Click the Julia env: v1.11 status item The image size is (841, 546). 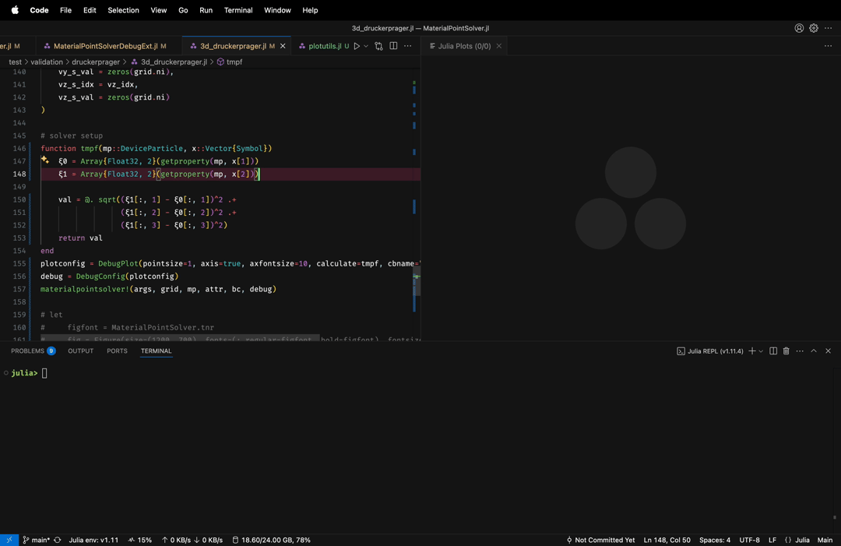[93, 540]
